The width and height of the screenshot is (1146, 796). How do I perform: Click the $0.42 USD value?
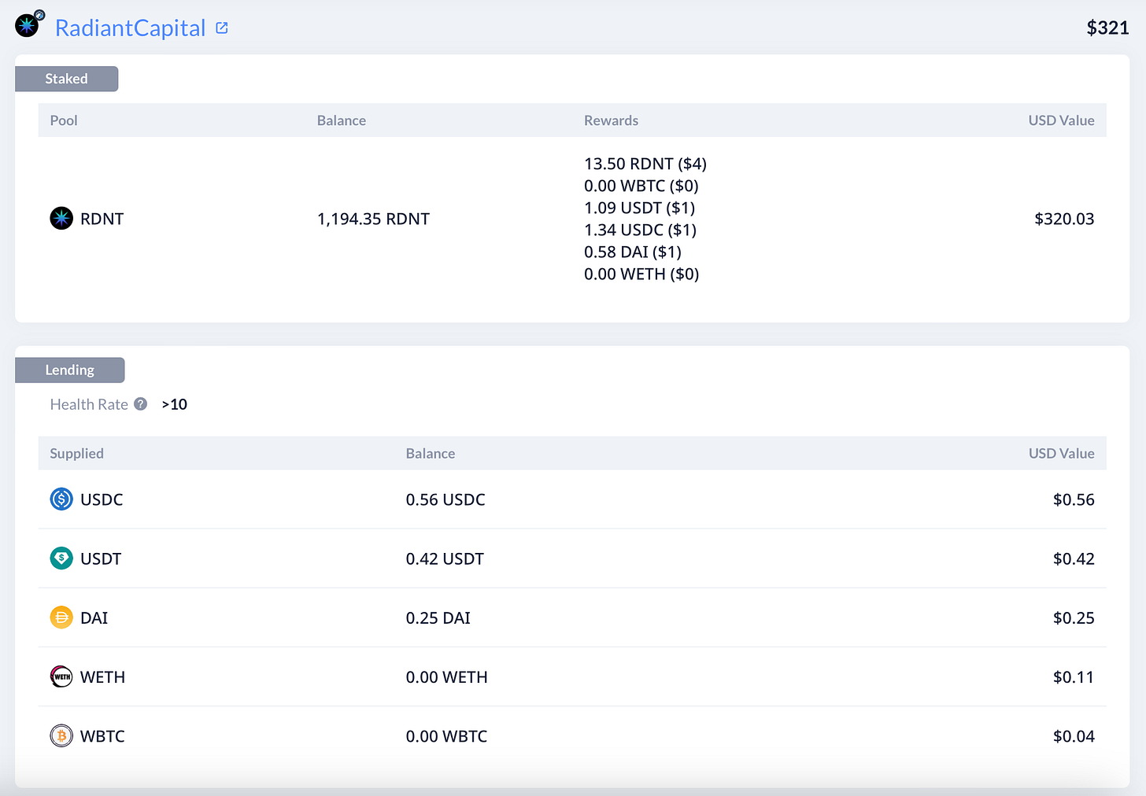click(1074, 558)
